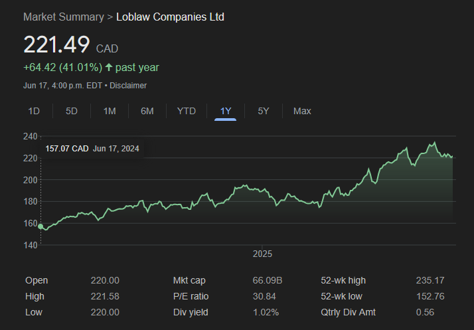Select the Mkt cap value 66.09B
The height and width of the screenshot is (330, 474).
click(268, 280)
